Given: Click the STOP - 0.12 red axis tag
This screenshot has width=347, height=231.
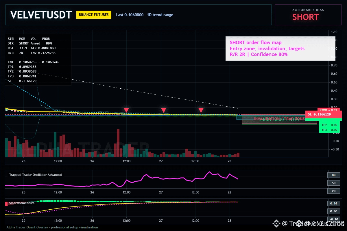Looking at the screenshot, I should pos(328,110).
